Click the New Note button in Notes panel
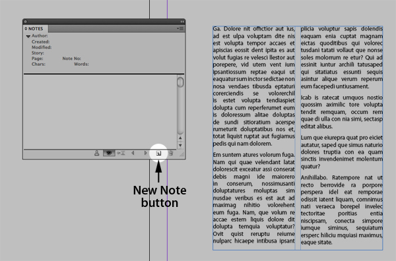Viewport: 396px width, 261px height. 158,153
